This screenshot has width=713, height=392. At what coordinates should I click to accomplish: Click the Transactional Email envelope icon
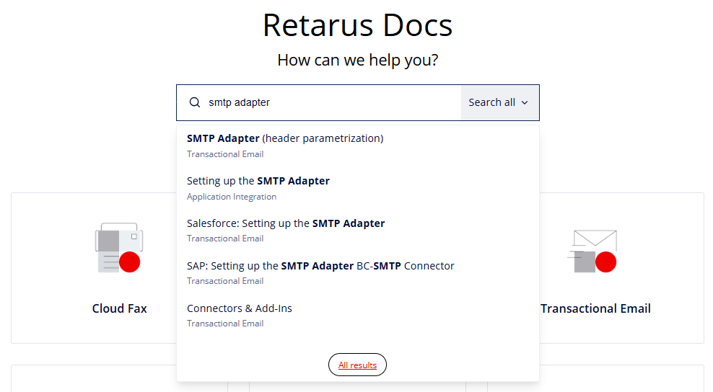point(595,251)
